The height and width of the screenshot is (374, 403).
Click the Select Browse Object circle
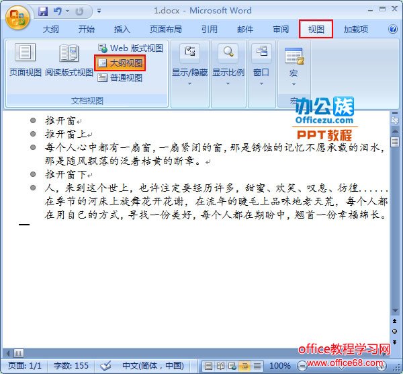394,331
